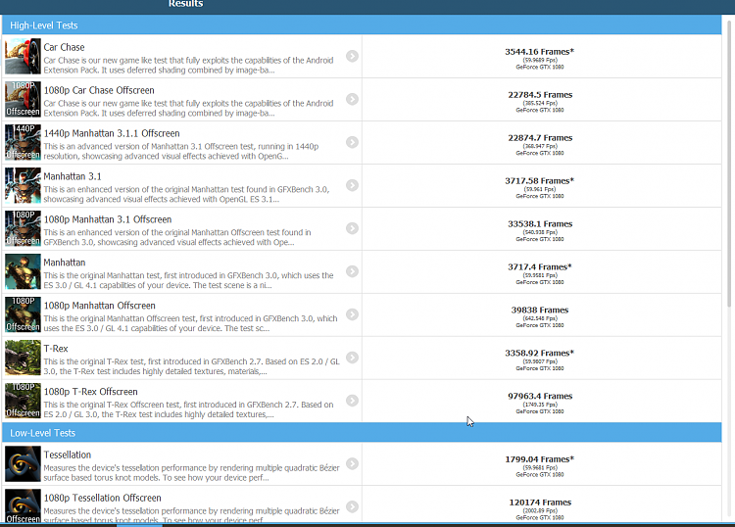Click the Tessellation test title
The width and height of the screenshot is (735, 527).
[x=68, y=455]
